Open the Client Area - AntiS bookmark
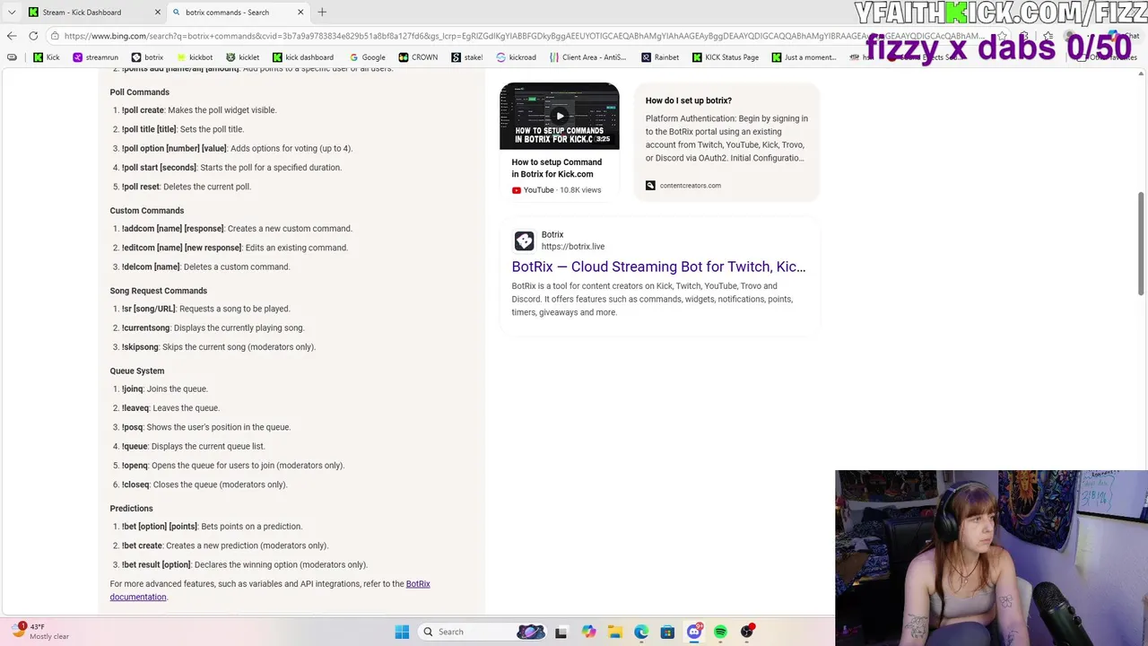 tap(587, 57)
